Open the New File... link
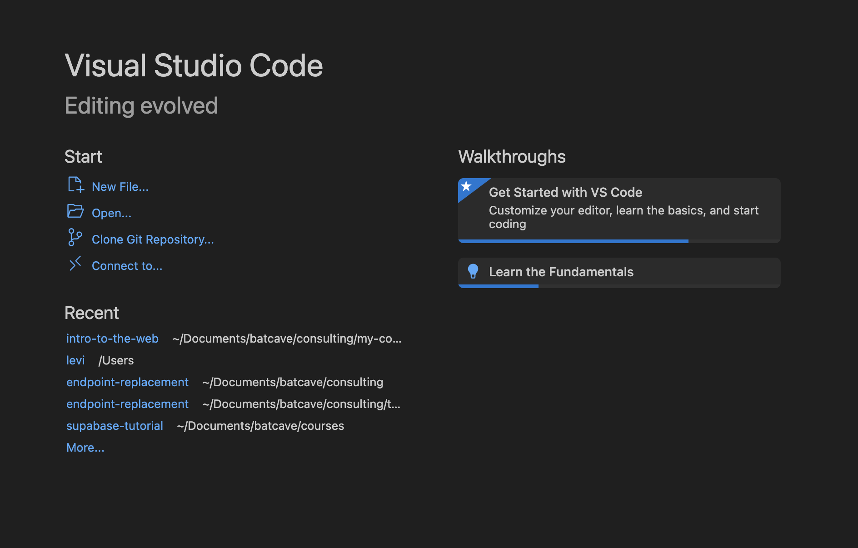 click(x=120, y=187)
